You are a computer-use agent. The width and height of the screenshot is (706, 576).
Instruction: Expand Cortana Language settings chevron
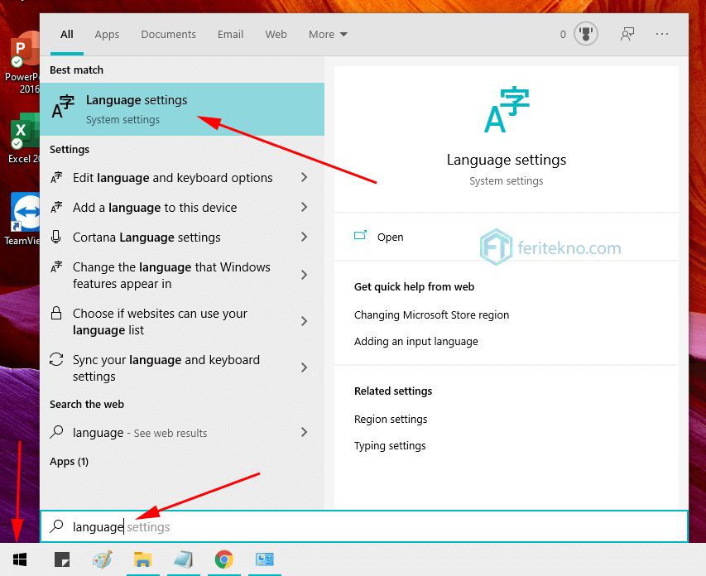[304, 237]
